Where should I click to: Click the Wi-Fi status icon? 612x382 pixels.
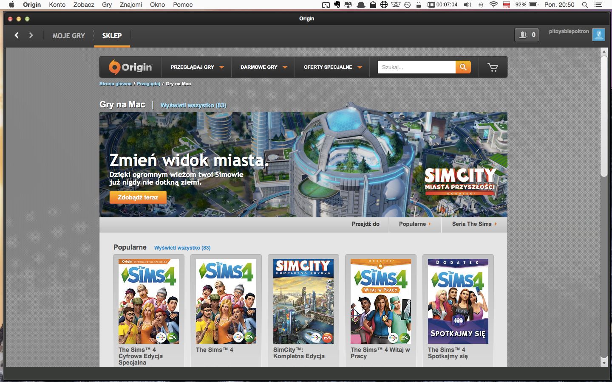click(x=493, y=5)
